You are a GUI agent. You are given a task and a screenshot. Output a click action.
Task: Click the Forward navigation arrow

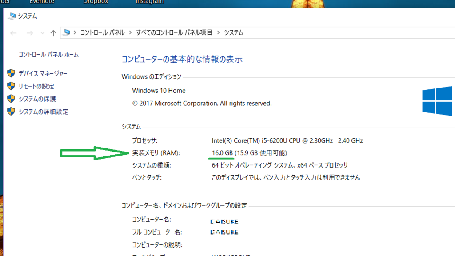[30, 33]
